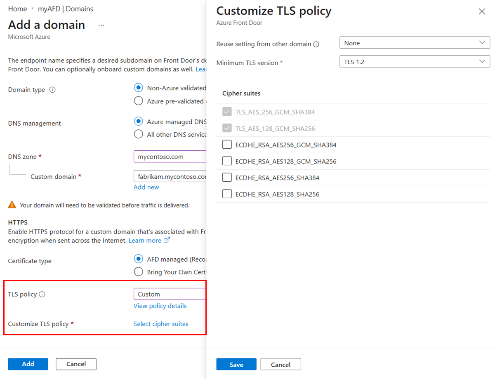Open the HTTPS Learn more link
Image resolution: width=495 pixels, height=379 pixels.
tap(145, 240)
